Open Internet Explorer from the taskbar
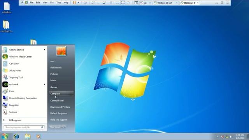Screen dimensions: 249x140 click(16, 136)
